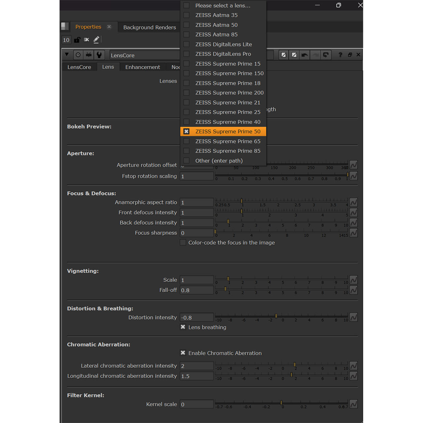The image size is (423, 423).
Task: Click the Kernel scale slider
Action: coord(282,404)
